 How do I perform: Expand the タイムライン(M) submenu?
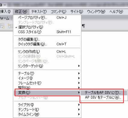(47, 114)
